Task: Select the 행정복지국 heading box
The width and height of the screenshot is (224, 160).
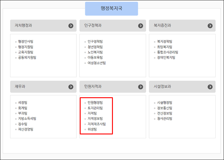Action: (111, 9)
